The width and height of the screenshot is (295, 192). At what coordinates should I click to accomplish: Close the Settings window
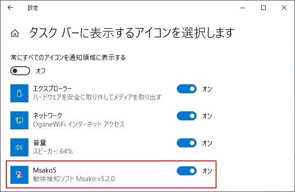(284, 8)
